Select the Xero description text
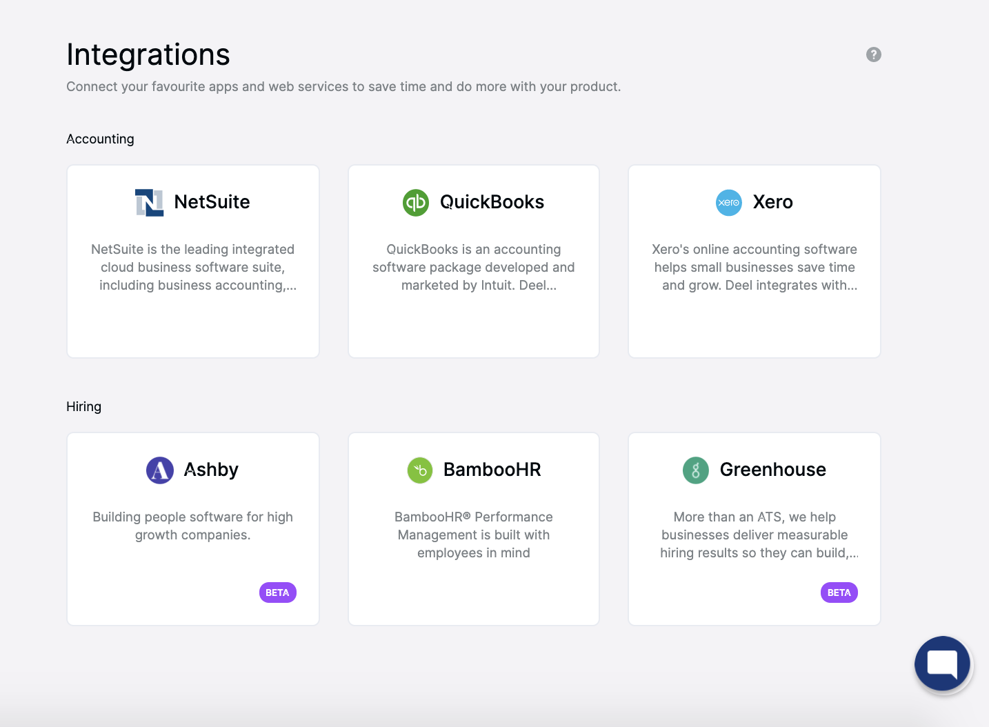 tap(755, 267)
